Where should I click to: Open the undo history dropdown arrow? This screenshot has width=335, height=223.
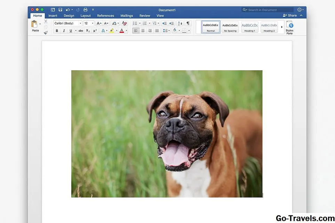(72, 10)
